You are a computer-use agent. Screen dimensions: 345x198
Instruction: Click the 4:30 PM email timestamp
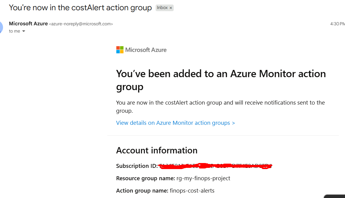tap(337, 24)
